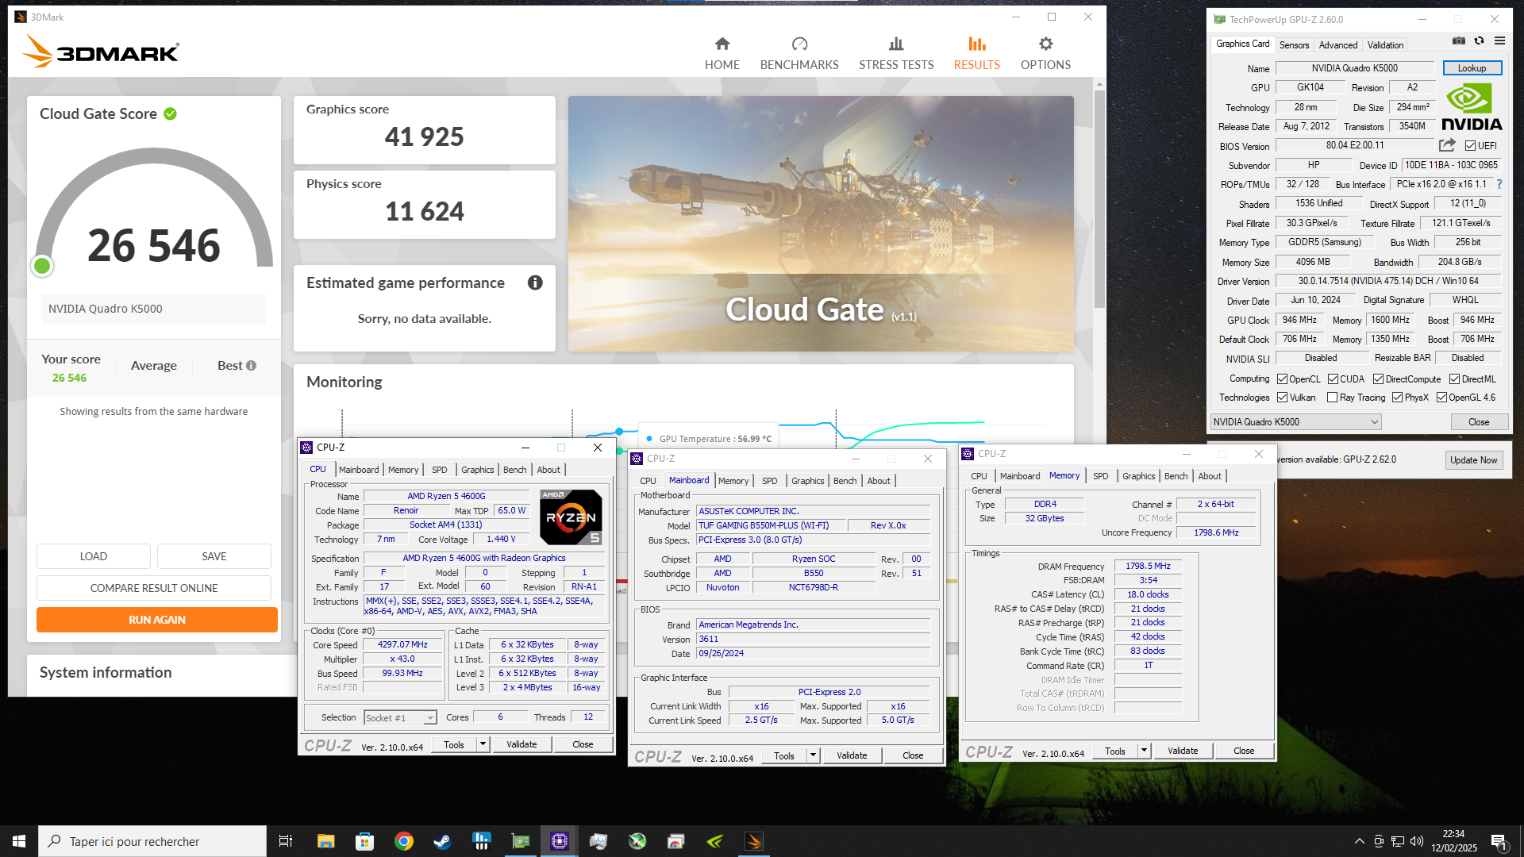Click RUN AGAIN in 3DMark
This screenshot has width=1524, height=857.
click(x=157, y=620)
